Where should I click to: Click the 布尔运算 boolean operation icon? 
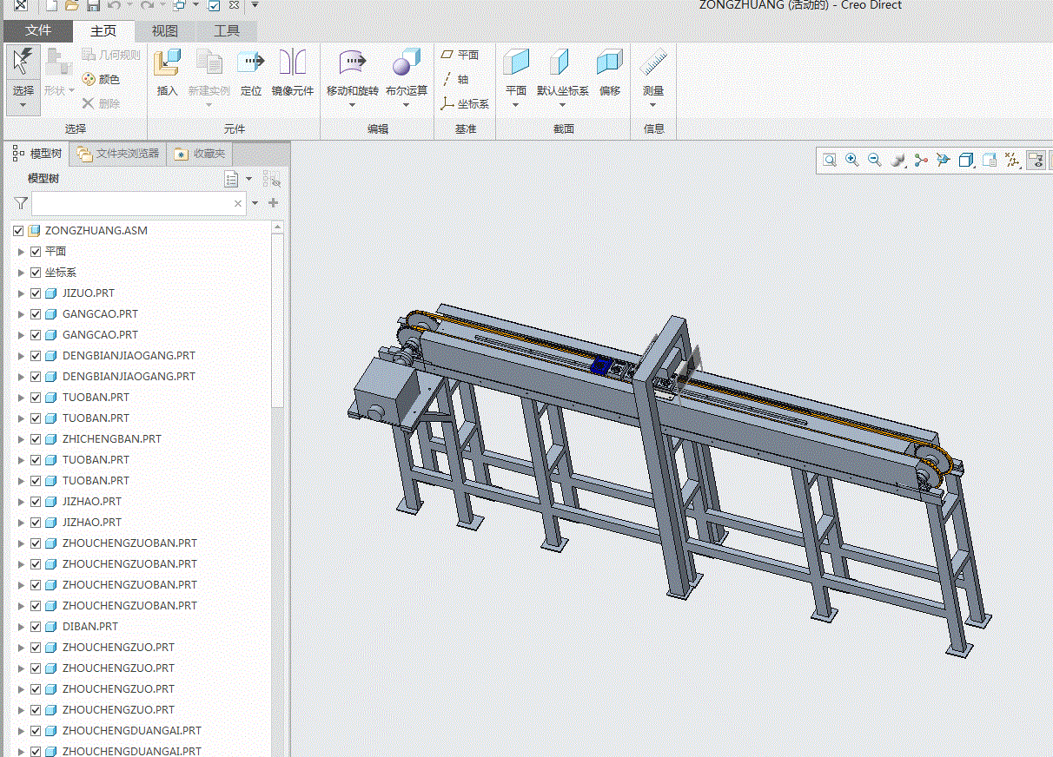(x=406, y=64)
